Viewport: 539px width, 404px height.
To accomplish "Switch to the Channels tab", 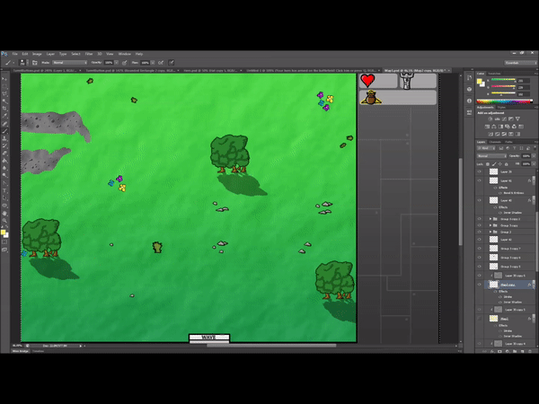I will 494,141.
